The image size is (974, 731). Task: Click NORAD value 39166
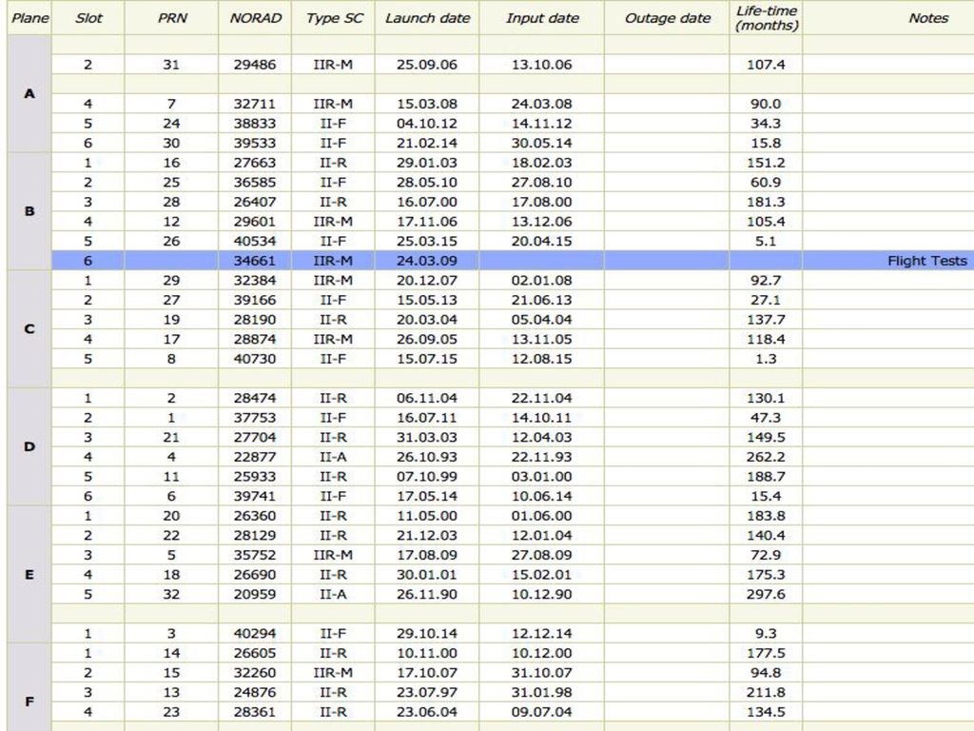point(255,300)
